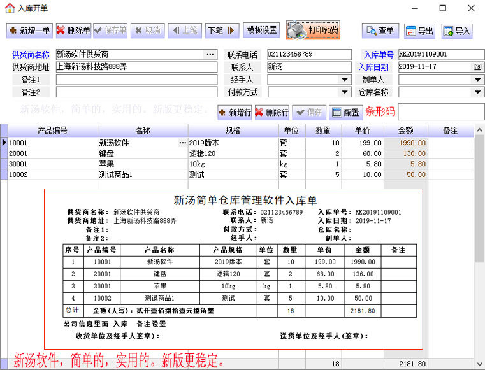This screenshot has height=370, width=485.
Task: Go to next record with 下笔
Action: [x=222, y=31]
